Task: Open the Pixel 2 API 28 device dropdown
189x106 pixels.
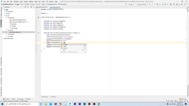Action: pyautogui.click(x=142, y=4)
